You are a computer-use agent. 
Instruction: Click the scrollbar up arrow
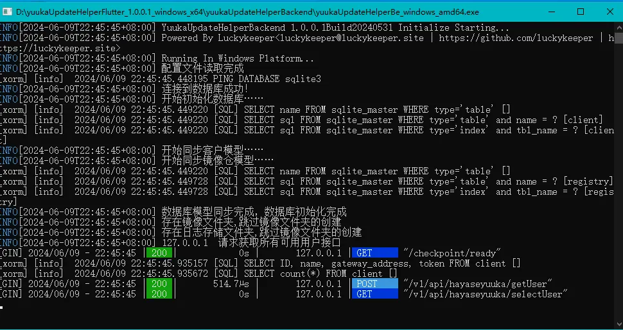(619, 27)
